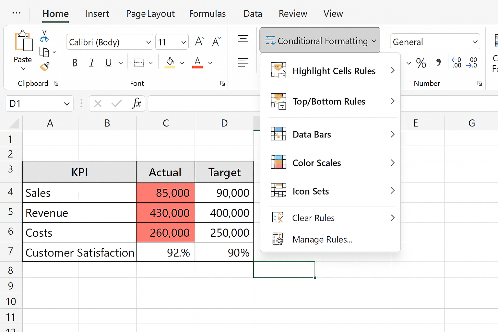This screenshot has width=498, height=332.
Task: Switch to Data tab
Action: click(x=253, y=14)
